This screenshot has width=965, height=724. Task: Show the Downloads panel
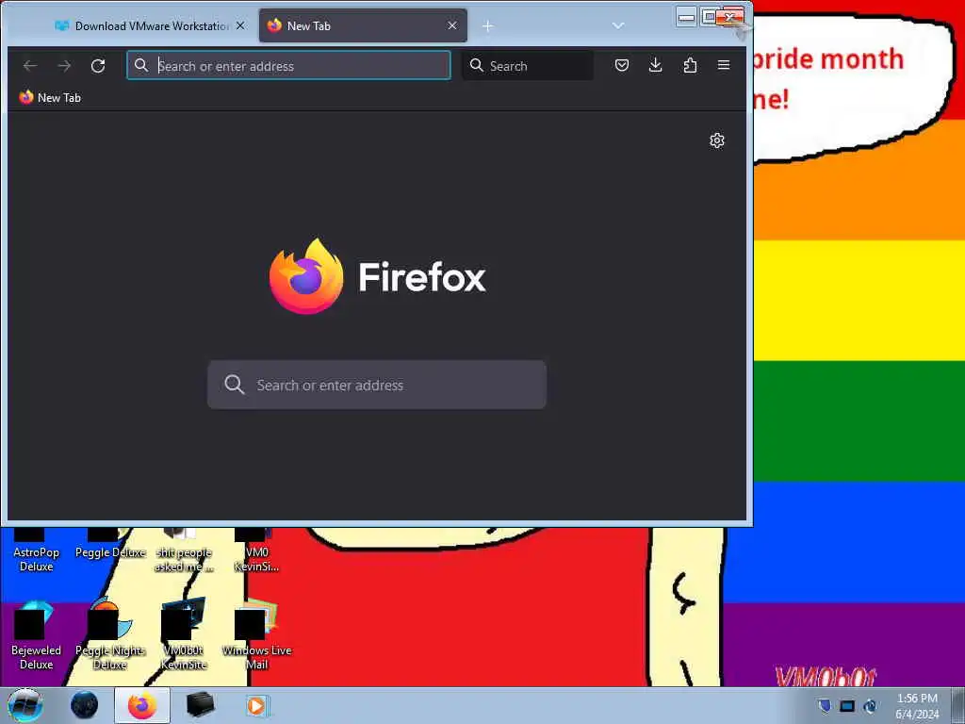(656, 65)
